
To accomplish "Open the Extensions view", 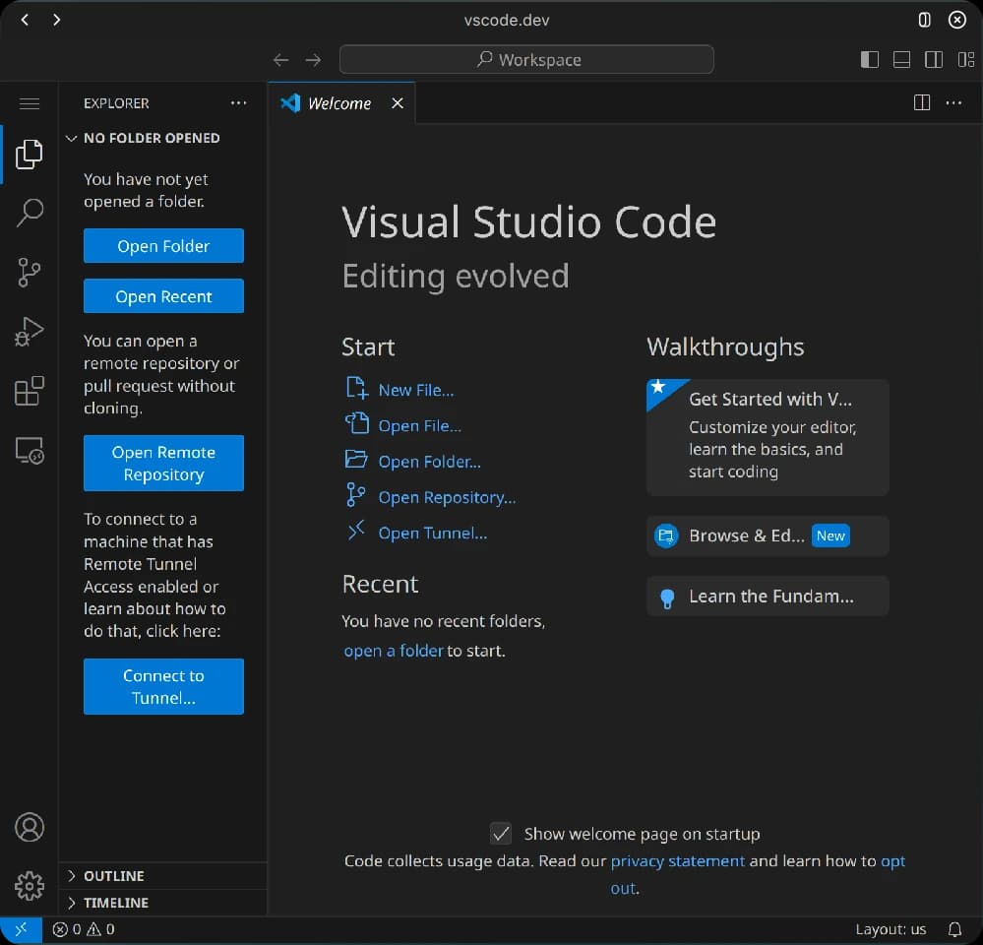I will pyautogui.click(x=30, y=390).
